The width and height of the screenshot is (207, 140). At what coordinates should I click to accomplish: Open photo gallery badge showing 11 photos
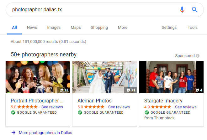(x=64, y=90)
